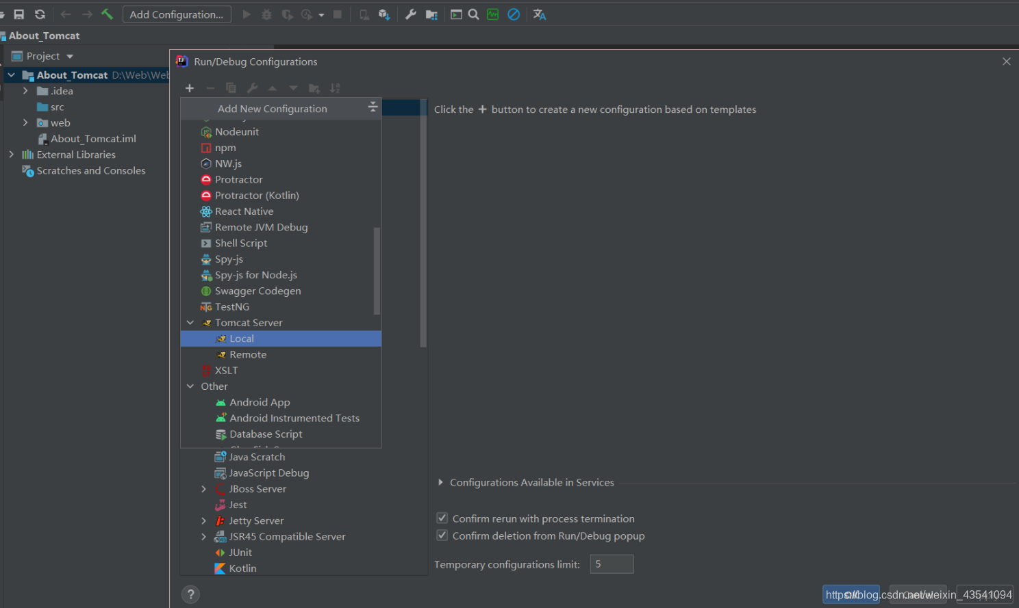Screen dimensions: 1019x608
Task: Choose Remote JVM Debug configuration type
Action: [281, 227]
